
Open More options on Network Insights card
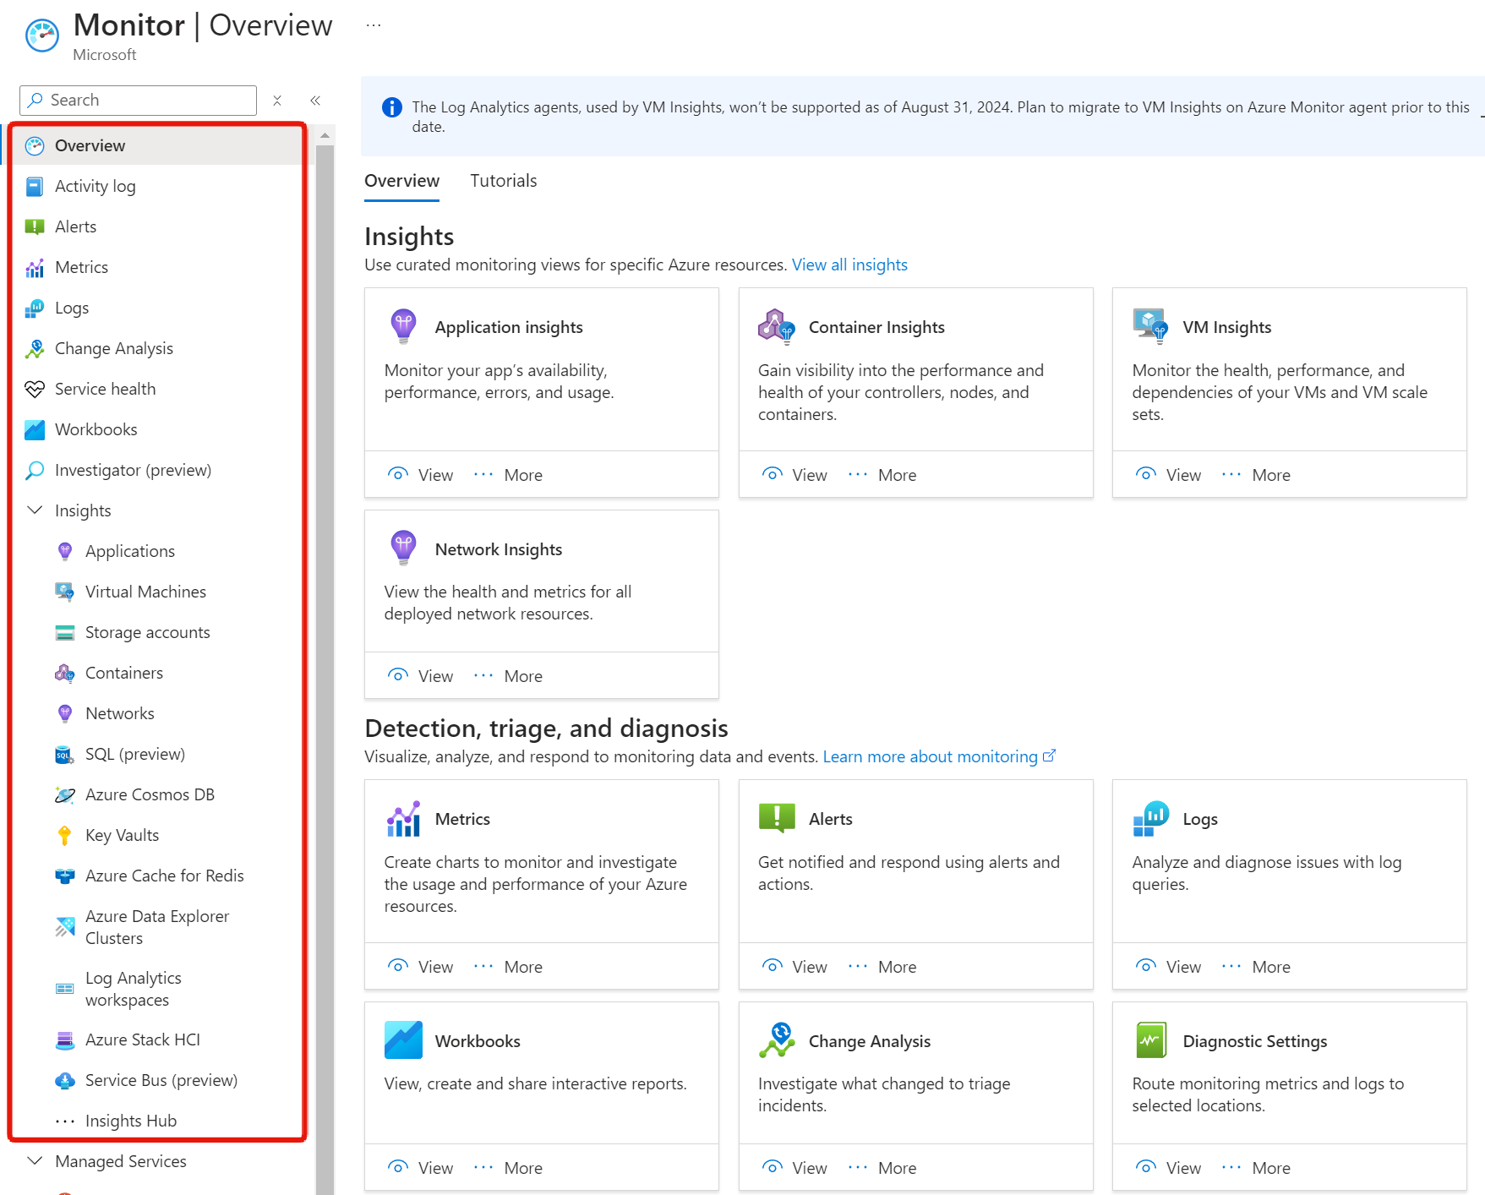508,676
